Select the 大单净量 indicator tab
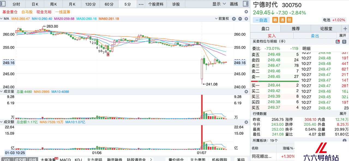 [48, 159]
